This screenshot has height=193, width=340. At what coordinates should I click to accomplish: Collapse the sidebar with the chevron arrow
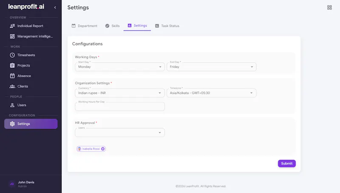pyautogui.click(x=55, y=7)
